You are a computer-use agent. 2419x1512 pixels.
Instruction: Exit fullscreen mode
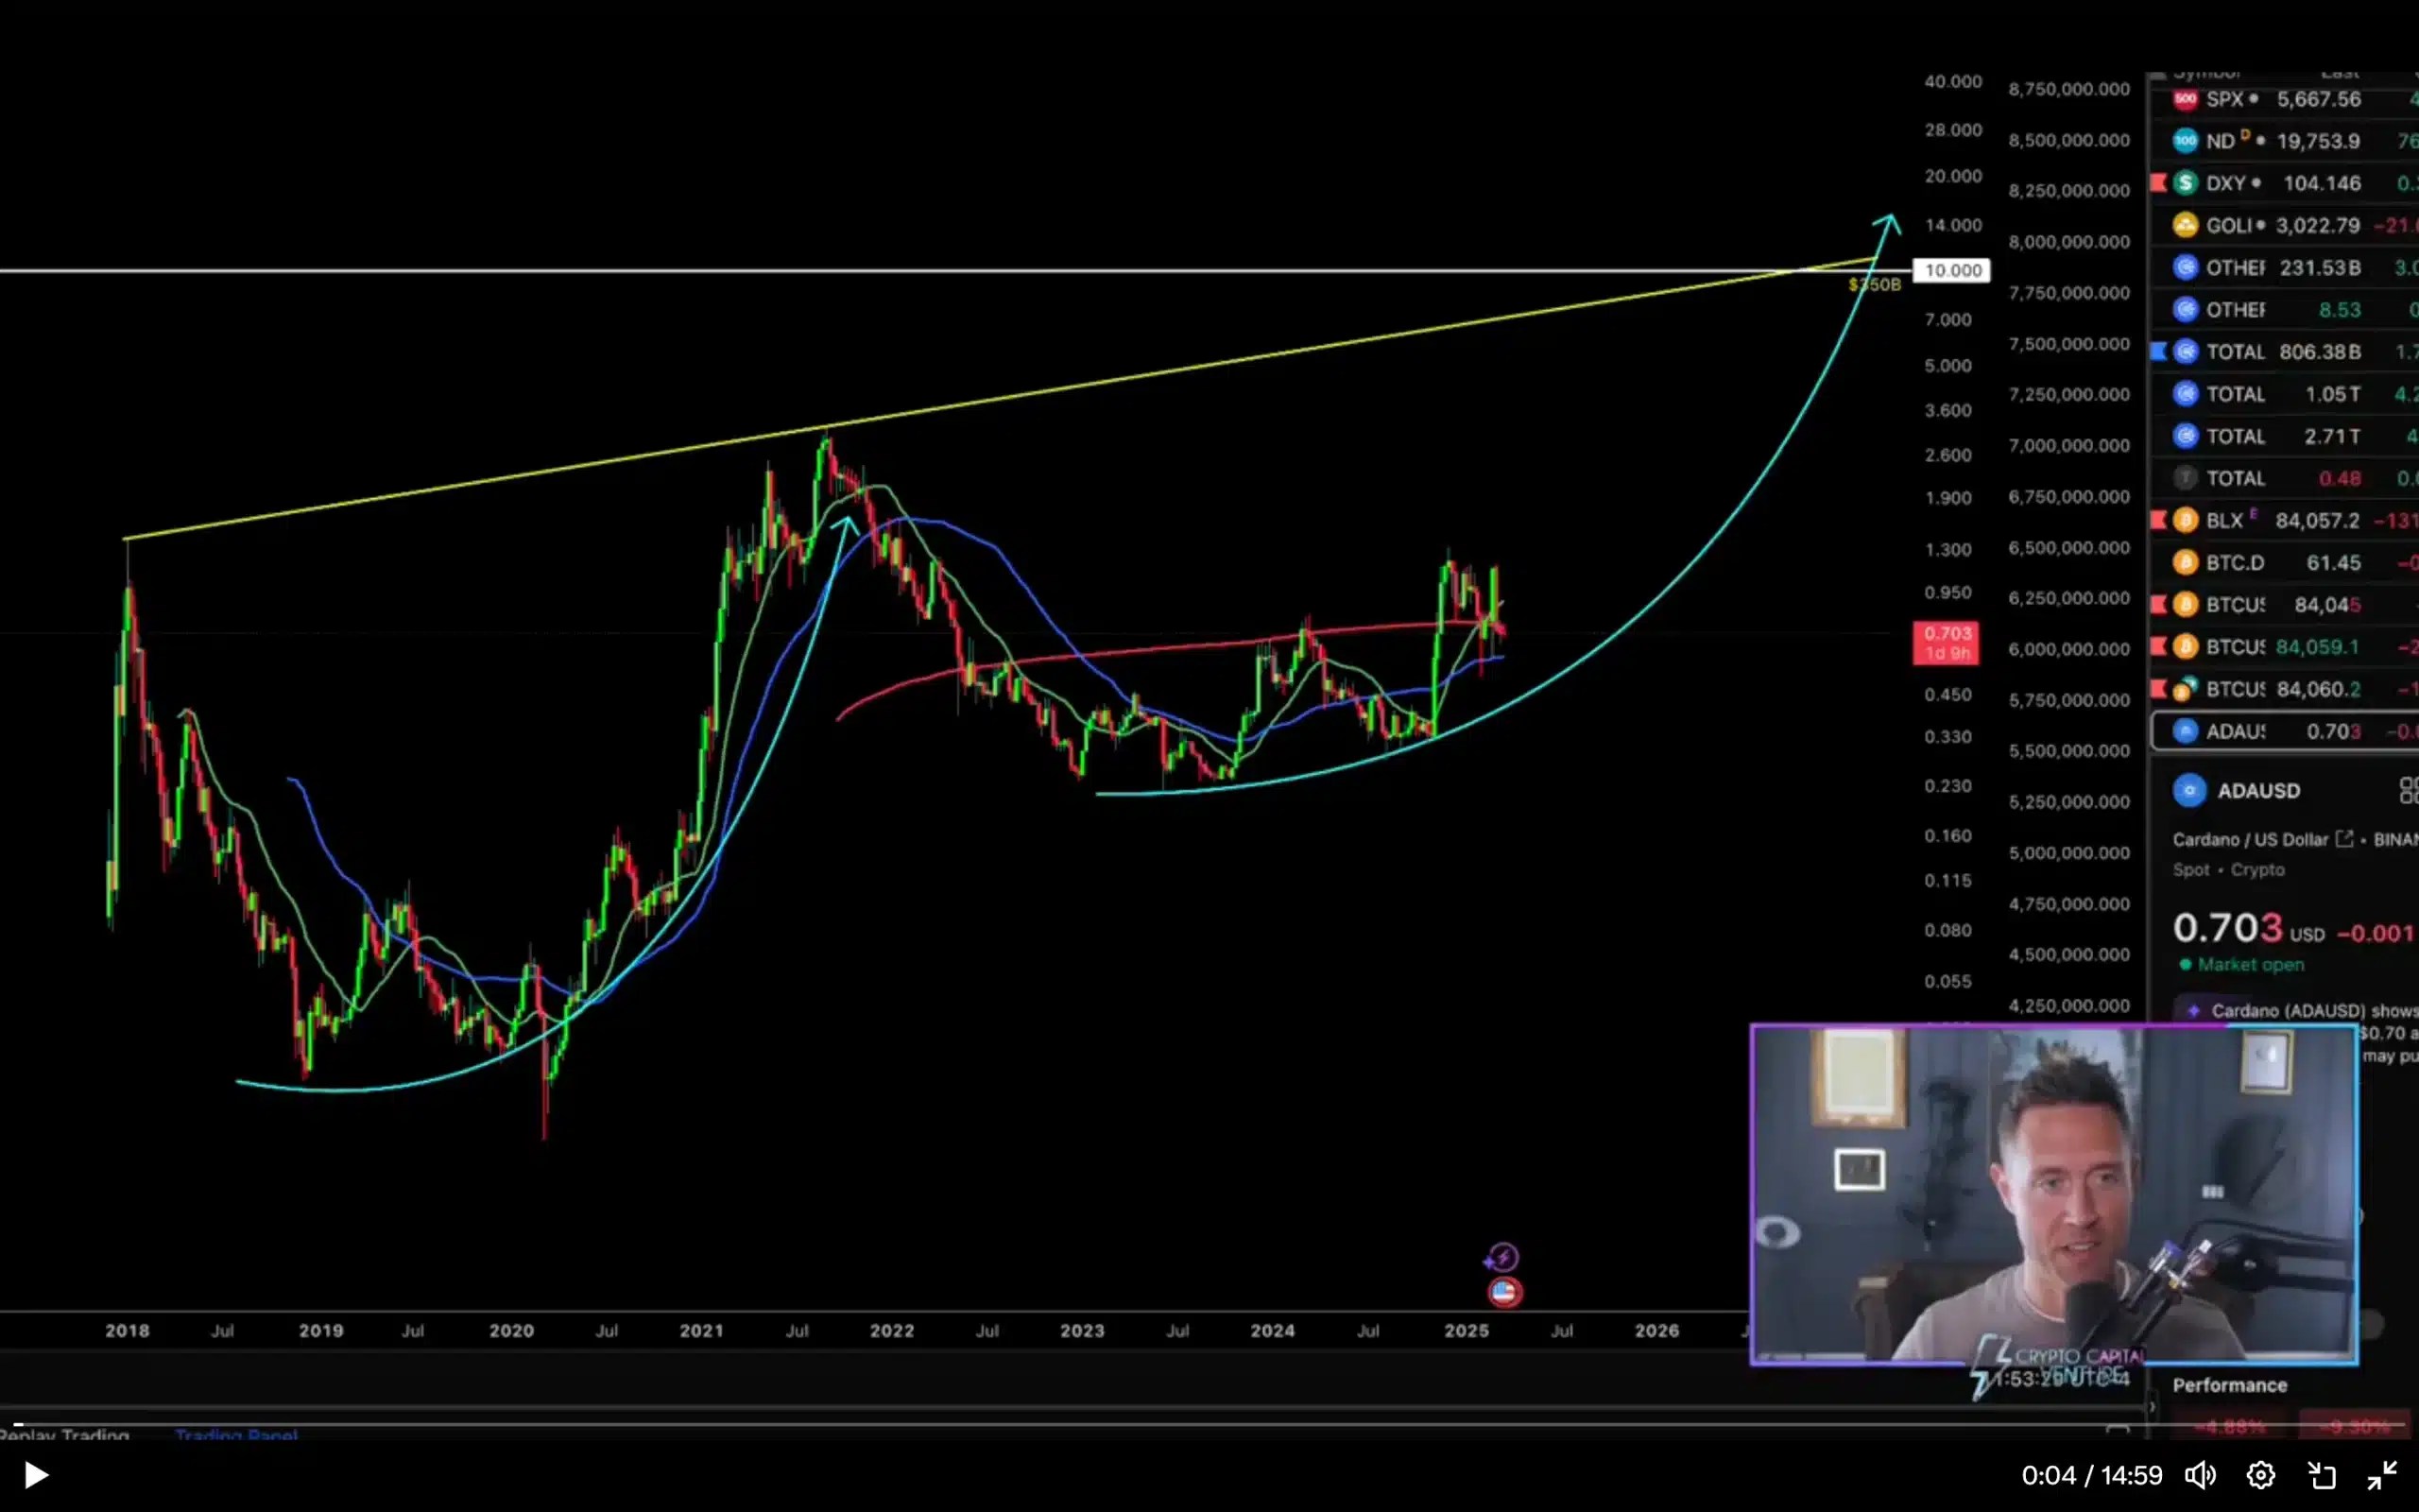coord(2382,1475)
